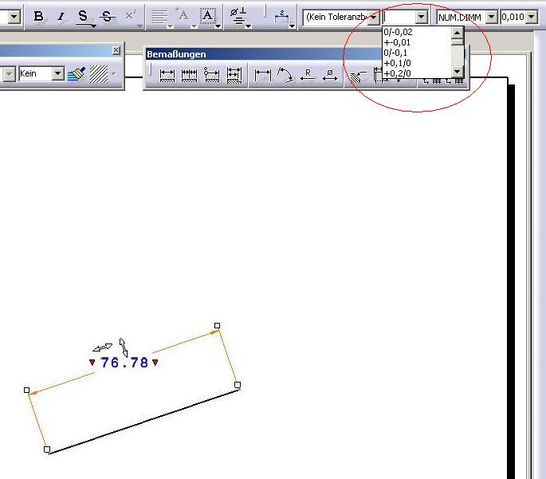The height and width of the screenshot is (479, 546).
Task: Select the diameter dimension tool
Action: [x=330, y=75]
